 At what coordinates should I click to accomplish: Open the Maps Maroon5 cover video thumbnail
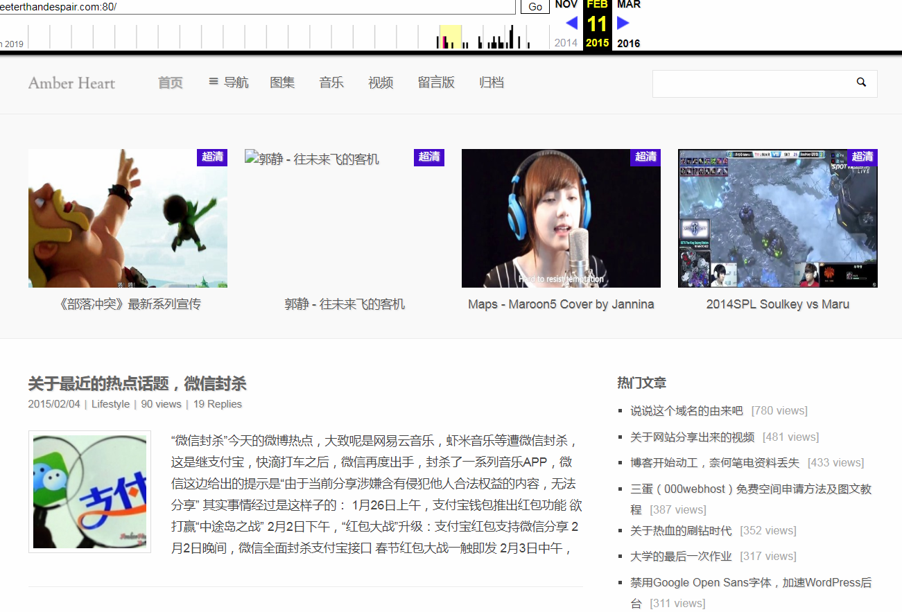coord(561,218)
